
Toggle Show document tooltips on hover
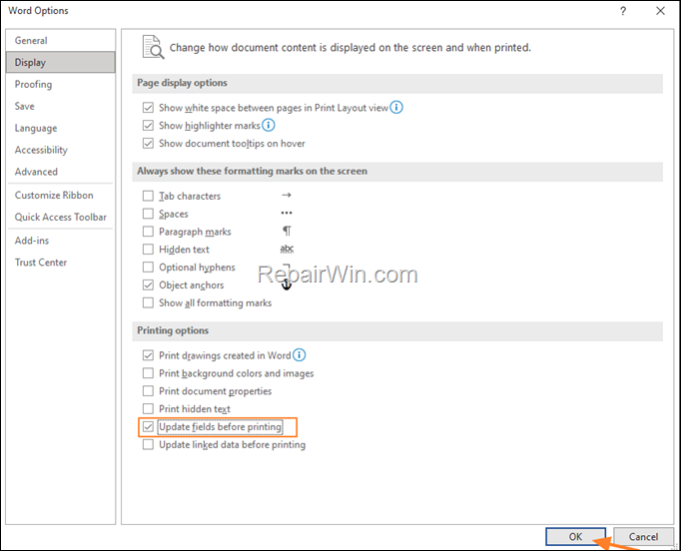pos(148,144)
